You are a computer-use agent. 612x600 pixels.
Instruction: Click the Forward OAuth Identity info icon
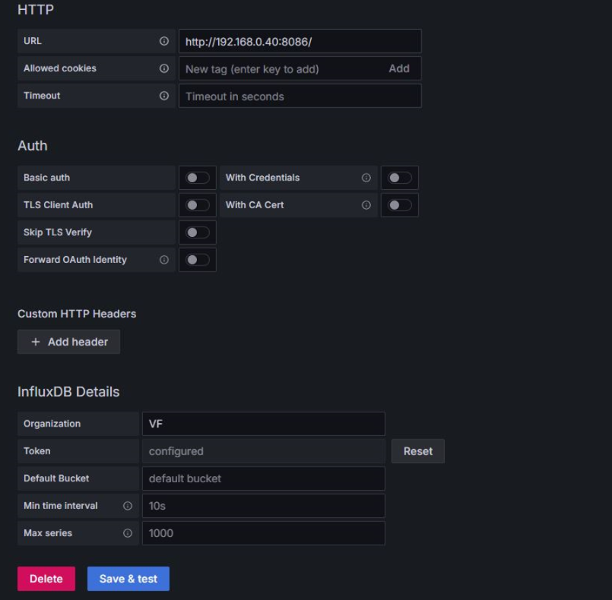coord(163,260)
